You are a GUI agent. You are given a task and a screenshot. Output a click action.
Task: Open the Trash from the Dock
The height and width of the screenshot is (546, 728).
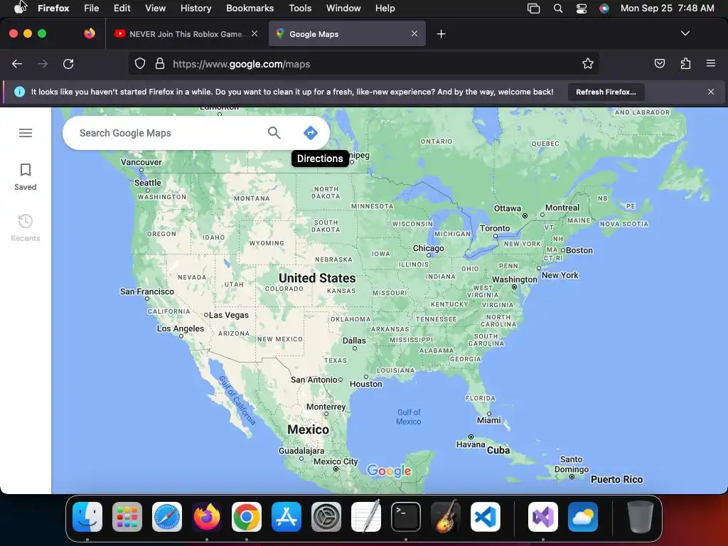[641, 517]
